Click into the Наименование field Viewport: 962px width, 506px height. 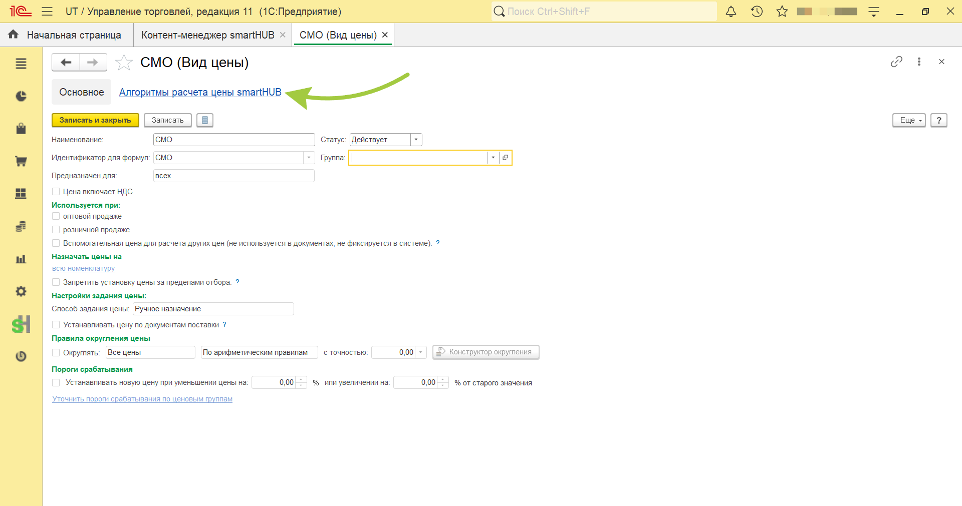pyautogui.click(x=234, y=140)
